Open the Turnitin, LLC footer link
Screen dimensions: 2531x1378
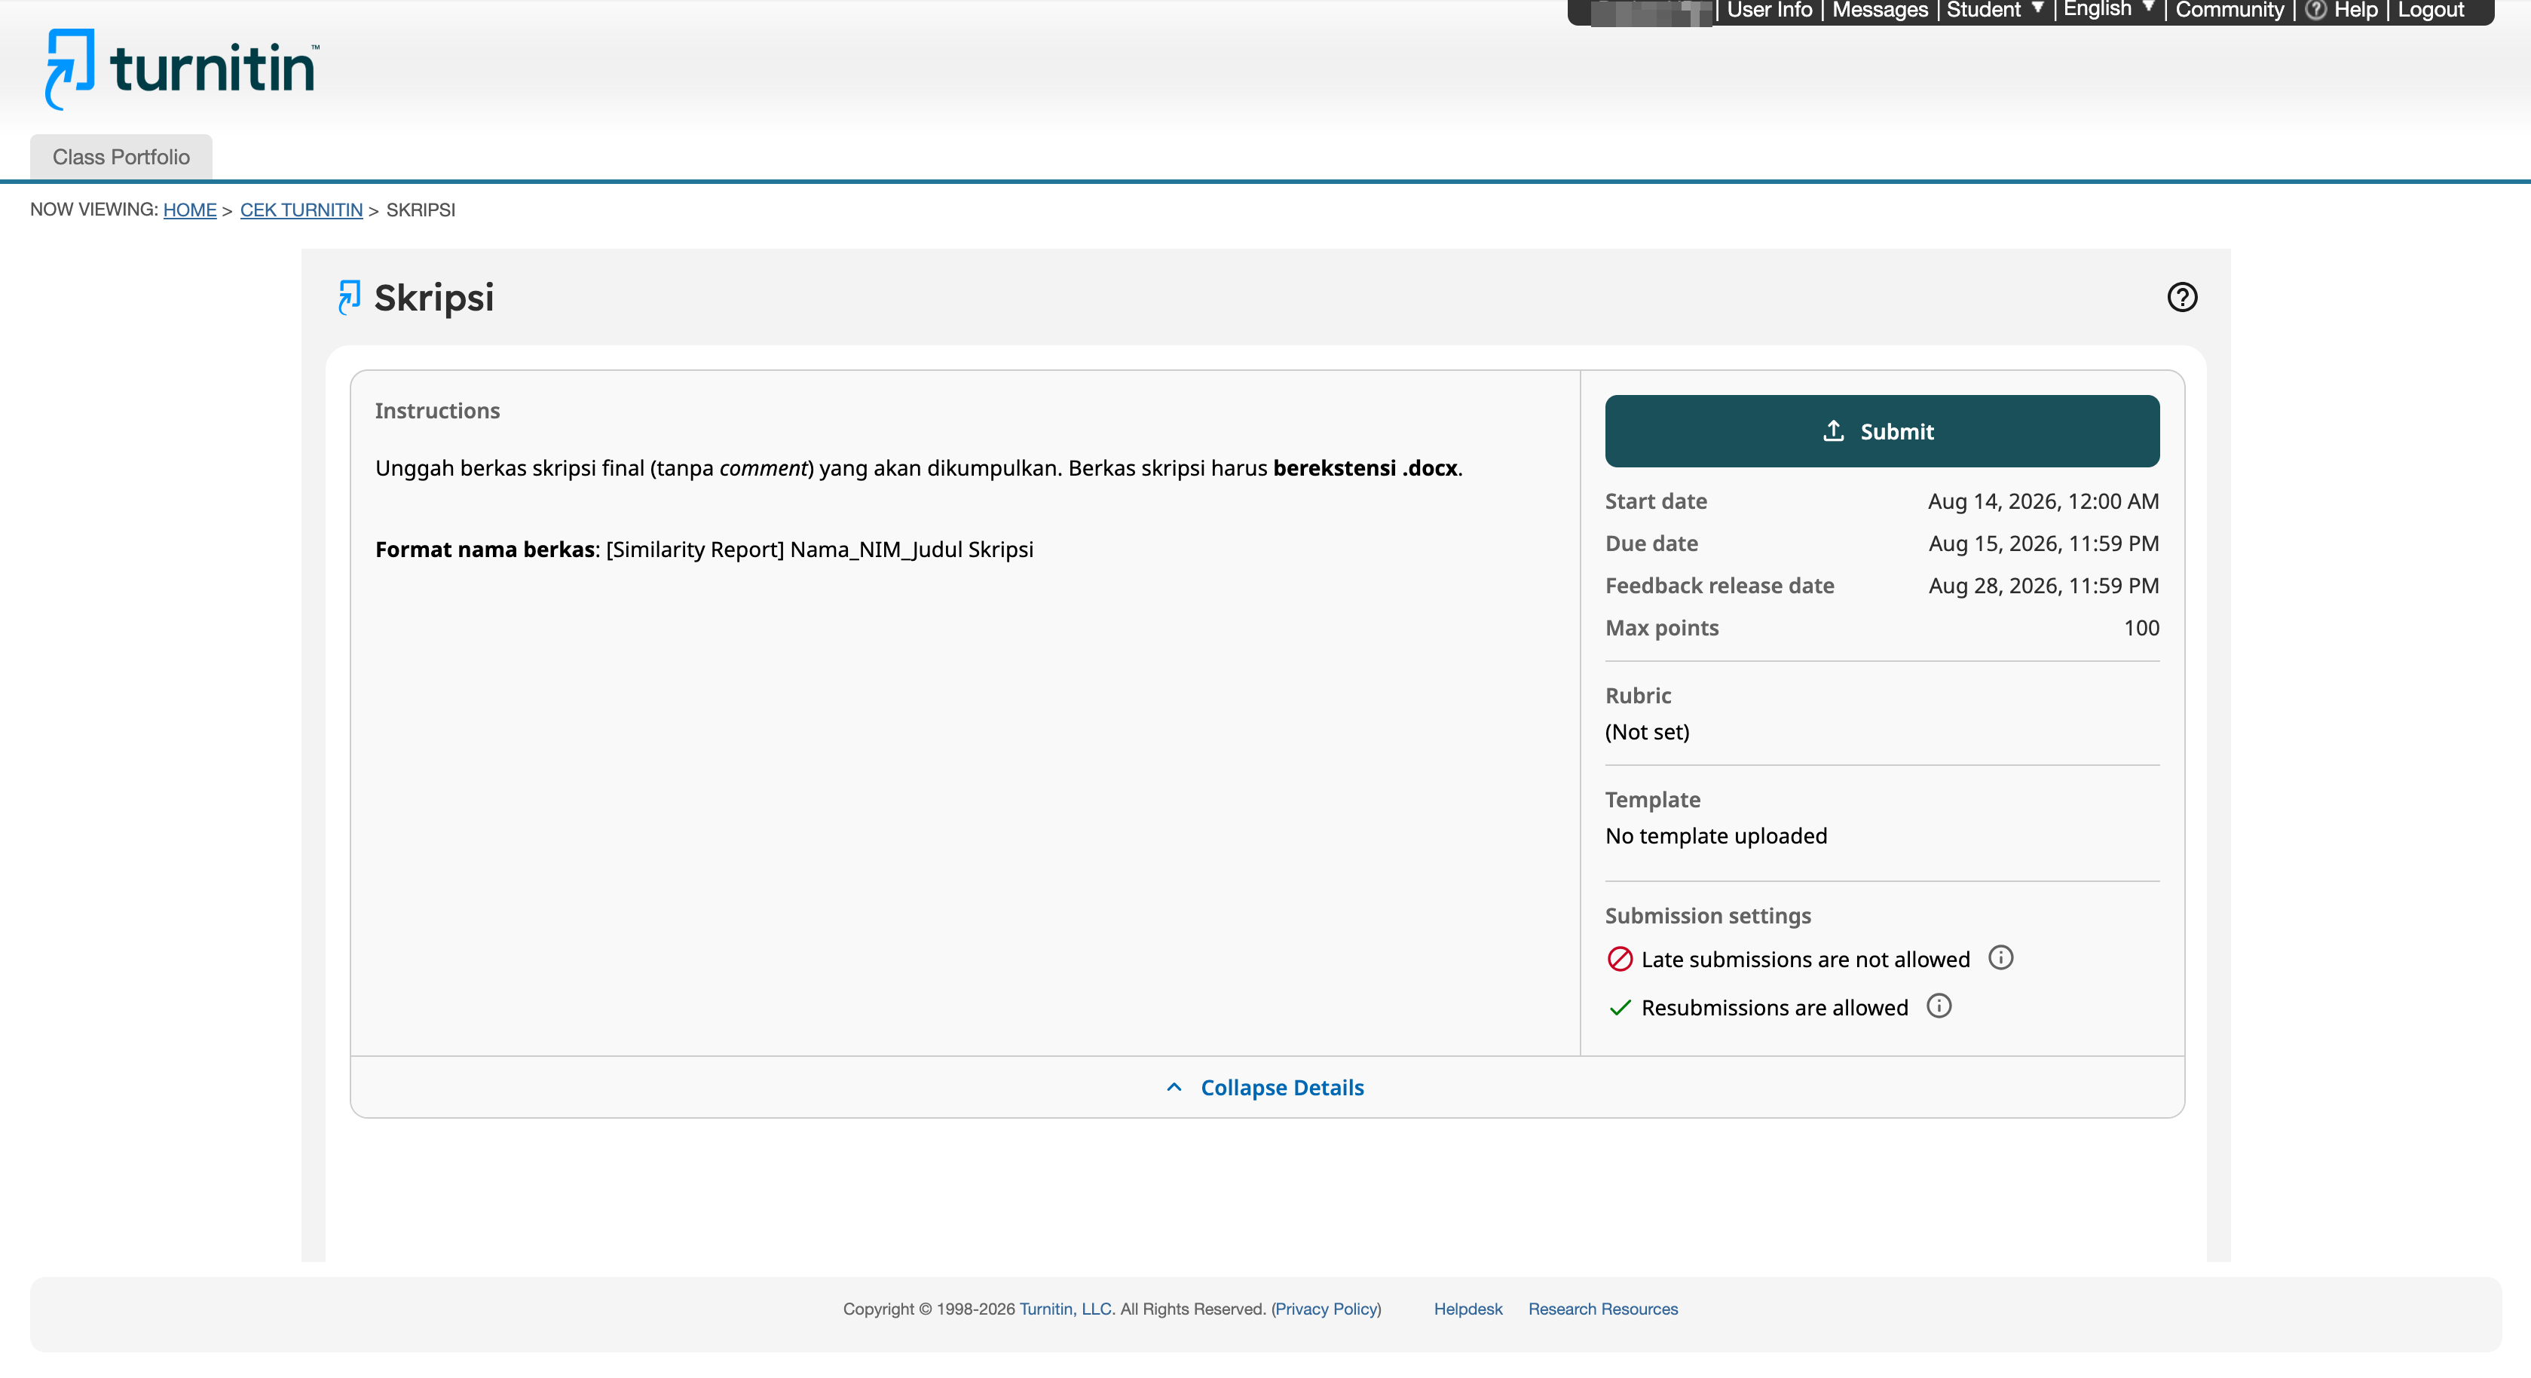click(x=1066, y=1309)
